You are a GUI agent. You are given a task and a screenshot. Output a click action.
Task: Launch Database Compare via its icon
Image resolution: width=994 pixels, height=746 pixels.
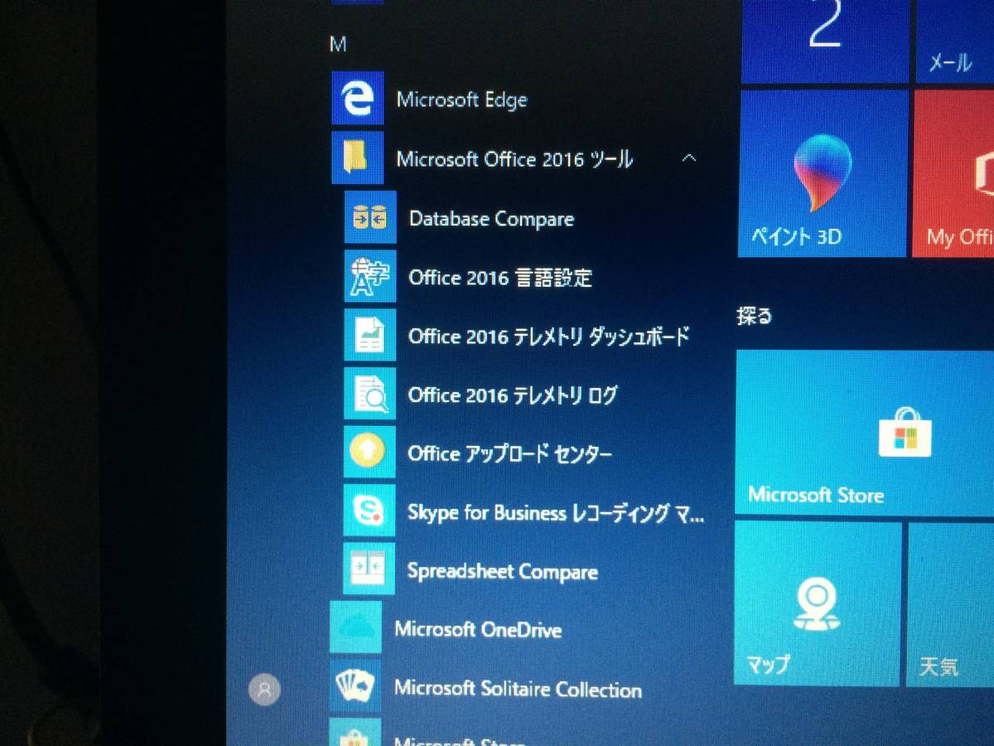(370, 217)
